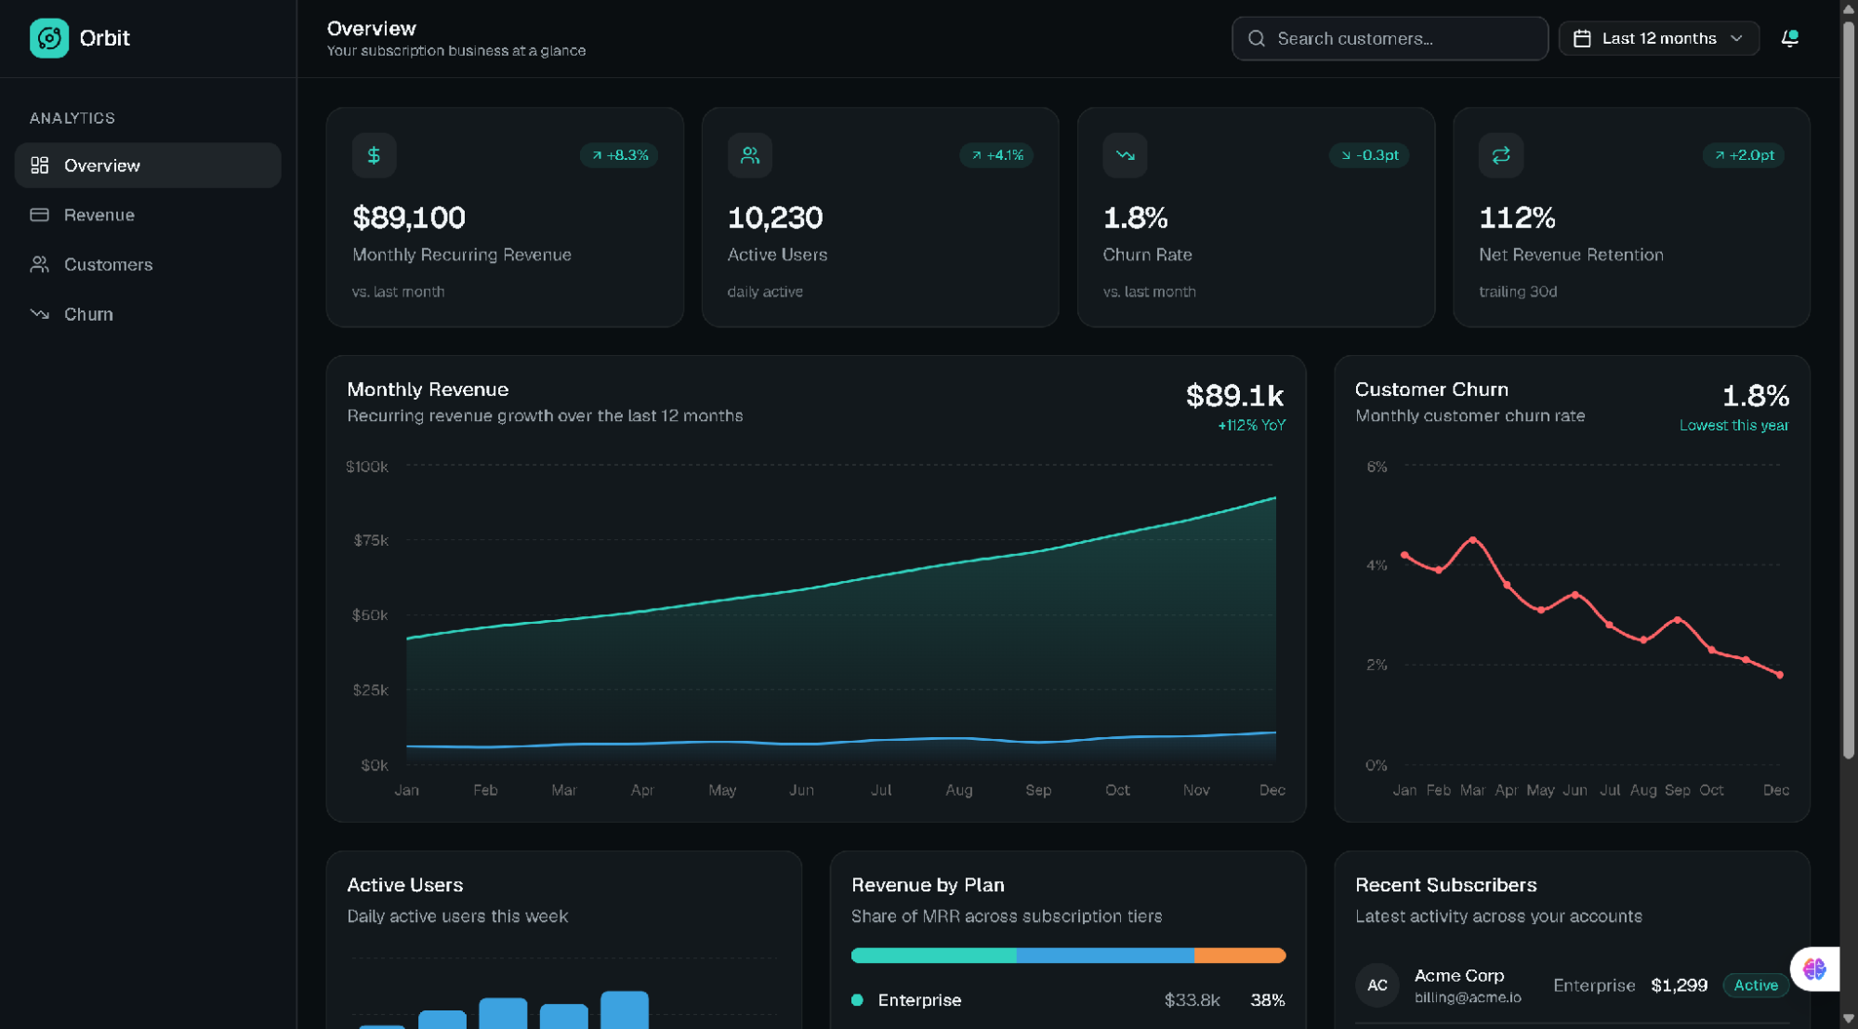The height and width of the screenshot is (1029, 1858).
Task: Click the Active status badge for Acme Corp
Action: pos(1756,985)
